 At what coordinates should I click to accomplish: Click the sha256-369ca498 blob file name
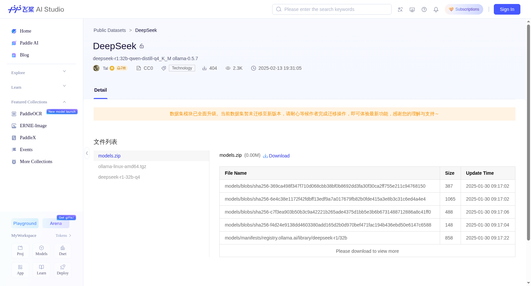(x=325, y=186)
